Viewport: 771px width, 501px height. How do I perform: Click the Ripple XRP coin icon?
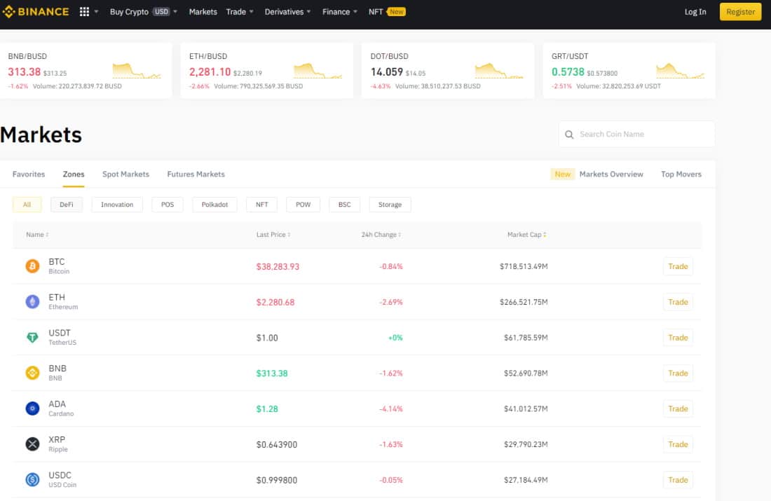pyautogui.click(x=31, y=444)
